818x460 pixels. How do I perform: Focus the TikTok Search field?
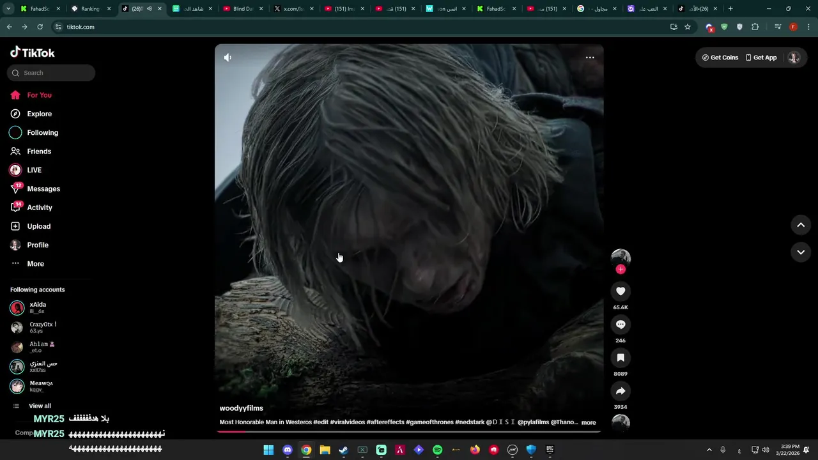click(51, 73)
